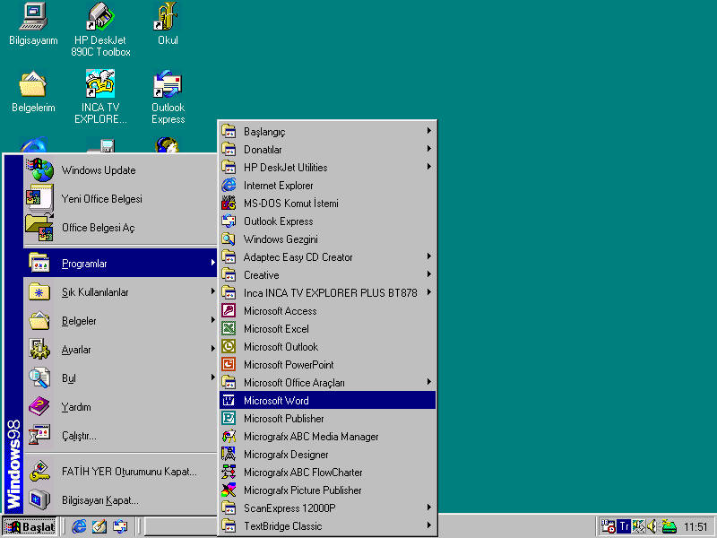Image resolution: width=717 pixels, height=538 pixels.
Task: Launch Outlook Express from Programs menu
Action: [x=327, y=221]
